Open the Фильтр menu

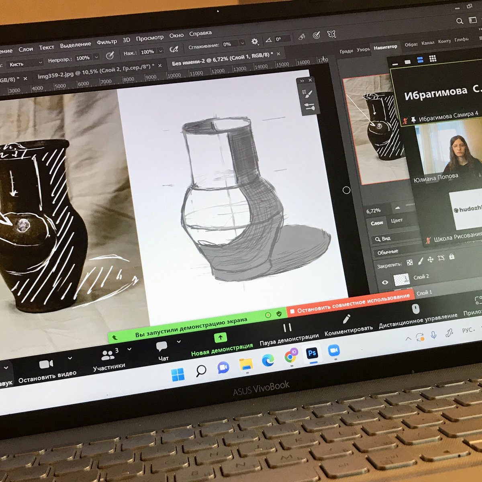[x=107, y=42]
